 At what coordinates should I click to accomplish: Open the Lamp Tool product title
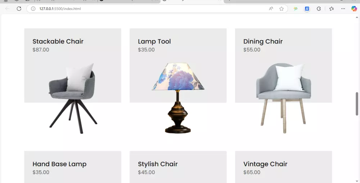[x=154, y=41]
